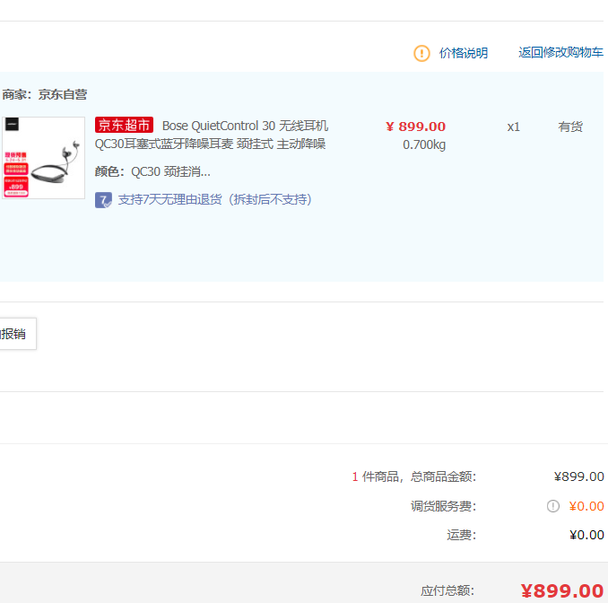Click the x1 quantity text

(513, 127)
